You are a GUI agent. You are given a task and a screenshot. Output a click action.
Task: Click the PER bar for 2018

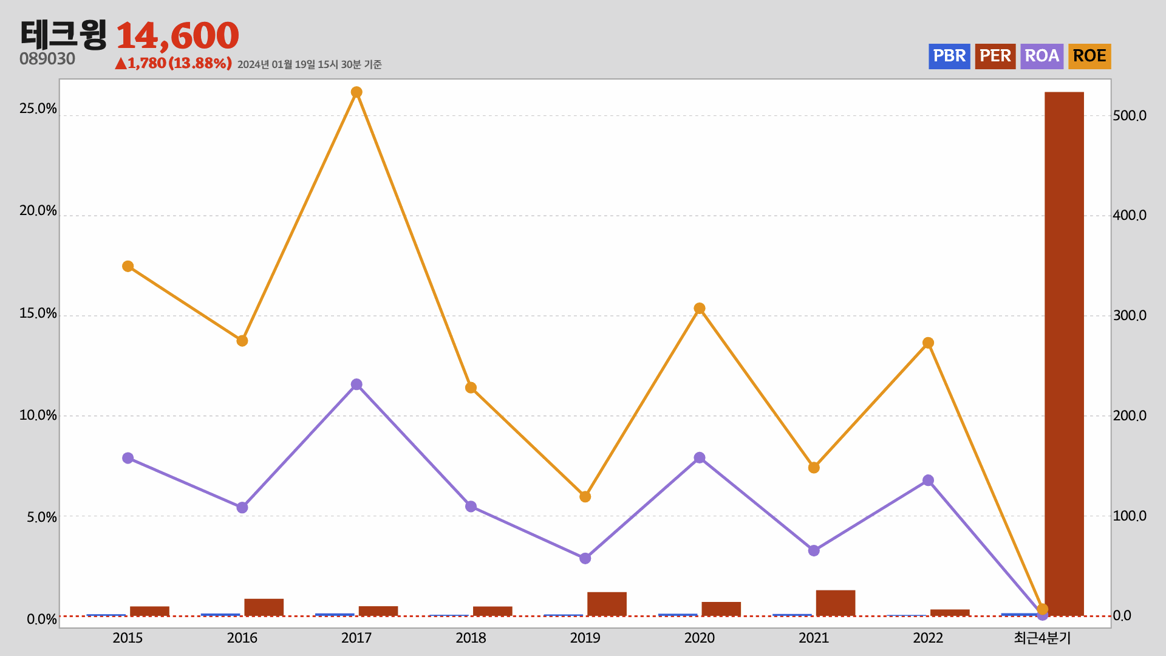click(x=493, y=611)
